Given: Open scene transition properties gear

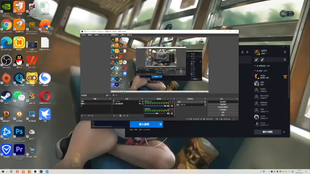Looking at the screenshot, I should click(x=205, y=102).
